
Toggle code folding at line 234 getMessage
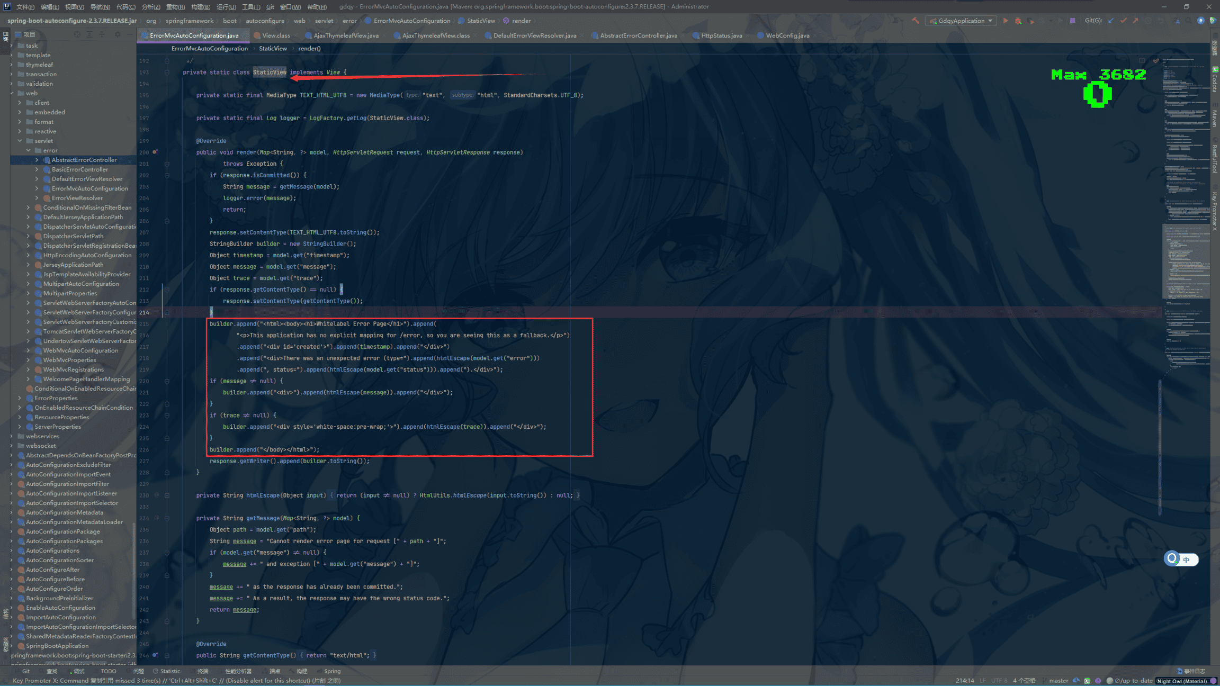167,518
